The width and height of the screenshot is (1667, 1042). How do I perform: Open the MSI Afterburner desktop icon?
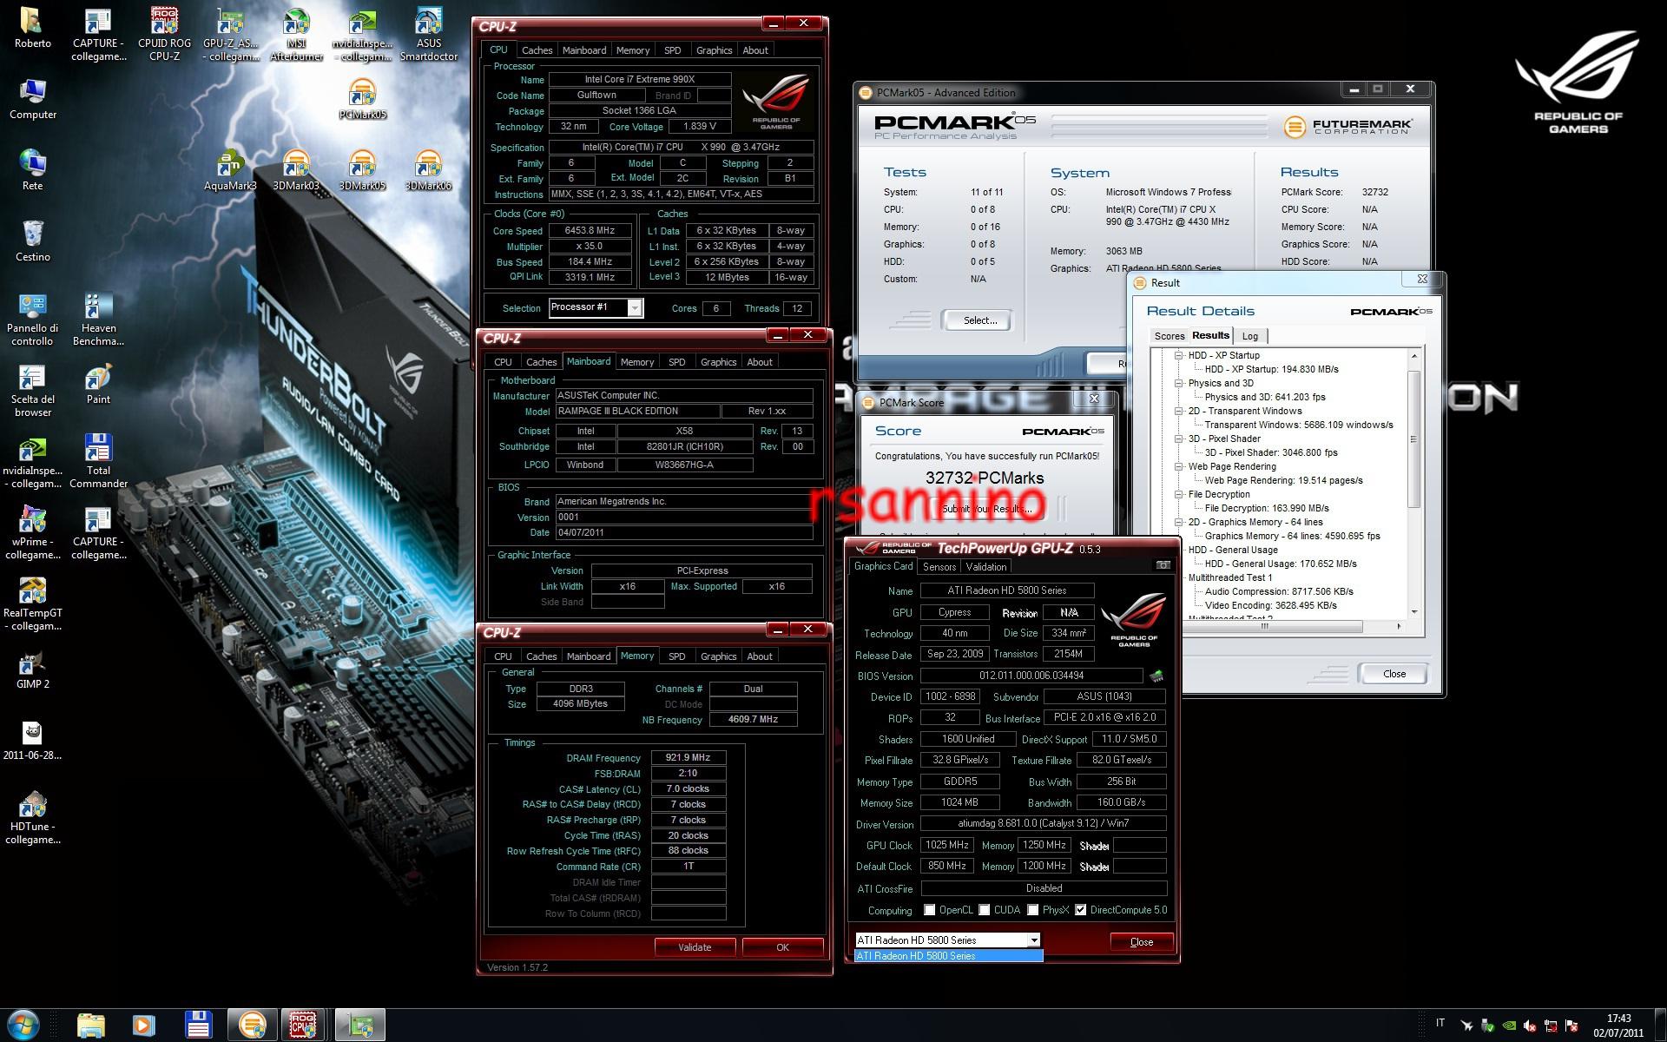[296, 35]
